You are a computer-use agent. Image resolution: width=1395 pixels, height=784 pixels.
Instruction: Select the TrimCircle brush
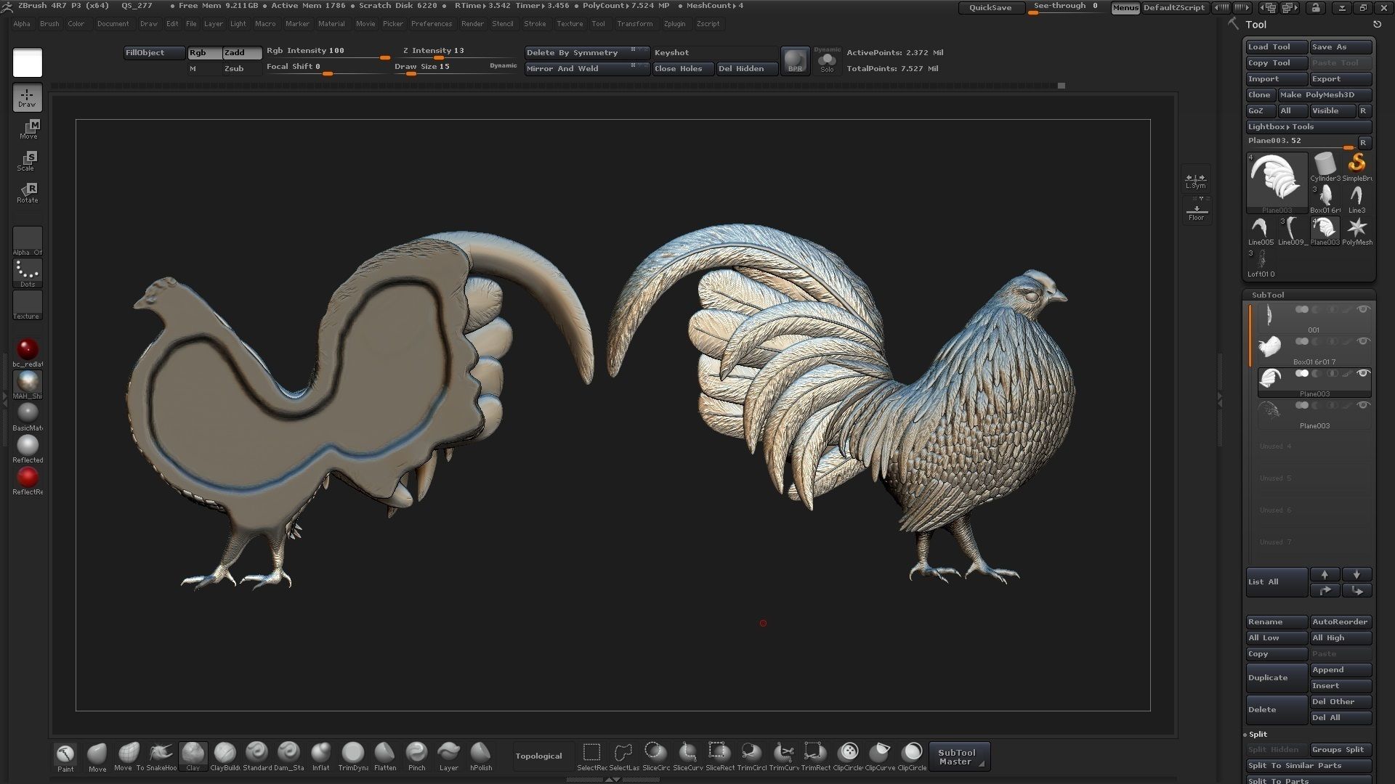point(751,756)
